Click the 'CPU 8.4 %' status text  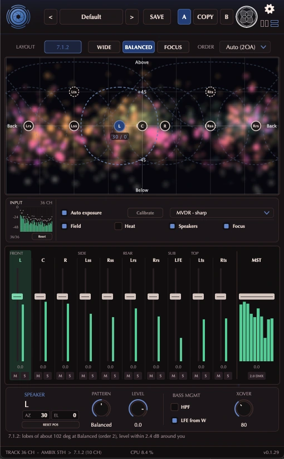point(141,452)
